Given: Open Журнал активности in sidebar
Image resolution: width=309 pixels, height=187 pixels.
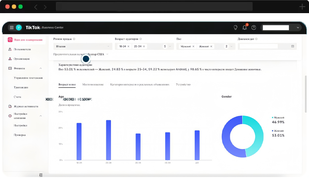Looking at the screenshot, I should (x=26, y=106).
